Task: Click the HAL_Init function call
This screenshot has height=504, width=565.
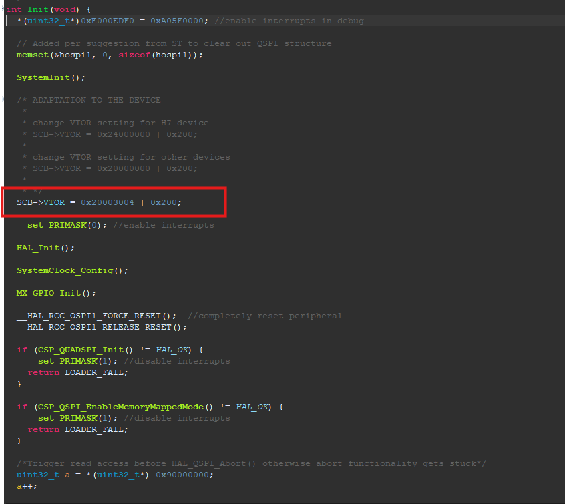Action: (x=37, y=248)
